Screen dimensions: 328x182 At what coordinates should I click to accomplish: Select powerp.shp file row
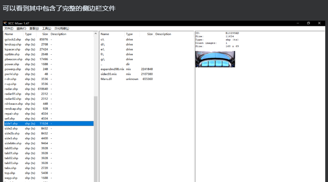pos(49,69)
